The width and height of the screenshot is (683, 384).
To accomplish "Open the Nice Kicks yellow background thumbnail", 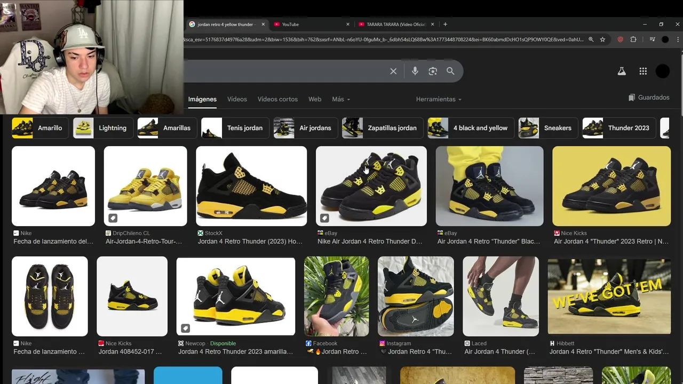I will click(611, 186).
